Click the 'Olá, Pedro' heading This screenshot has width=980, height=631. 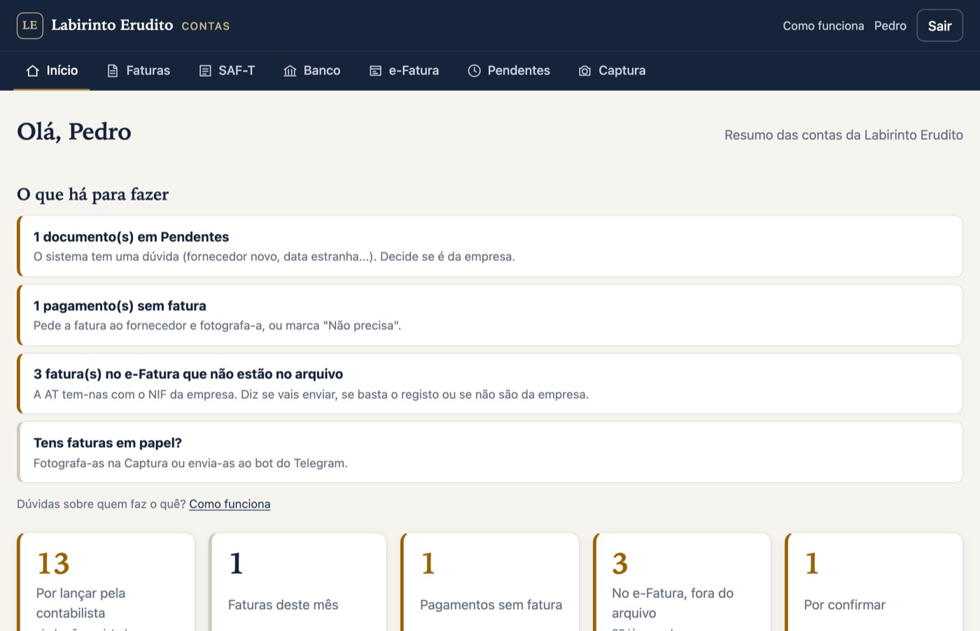coord(74,132)
